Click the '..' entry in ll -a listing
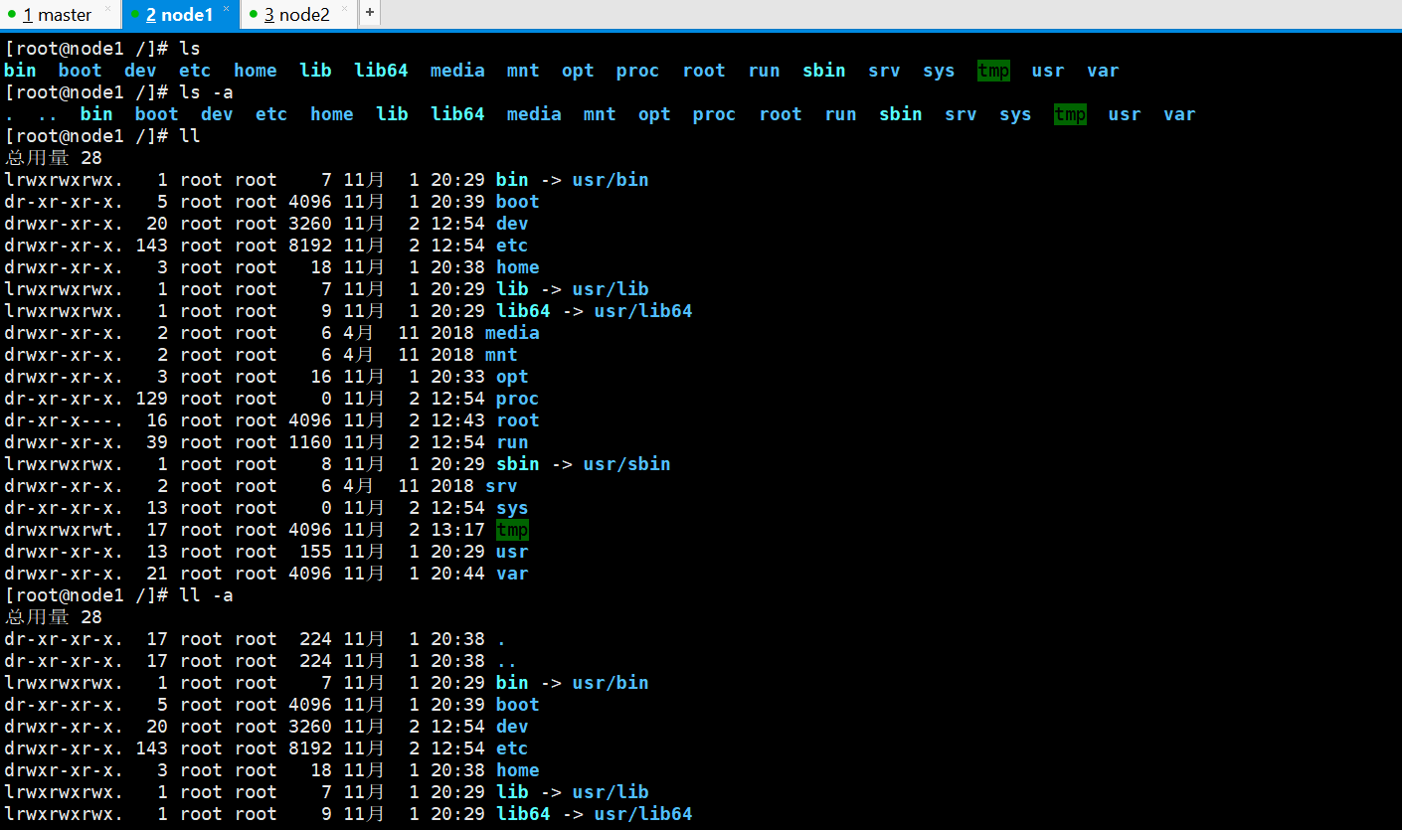This screenshot has width=1402, height=830. (507, 661)
